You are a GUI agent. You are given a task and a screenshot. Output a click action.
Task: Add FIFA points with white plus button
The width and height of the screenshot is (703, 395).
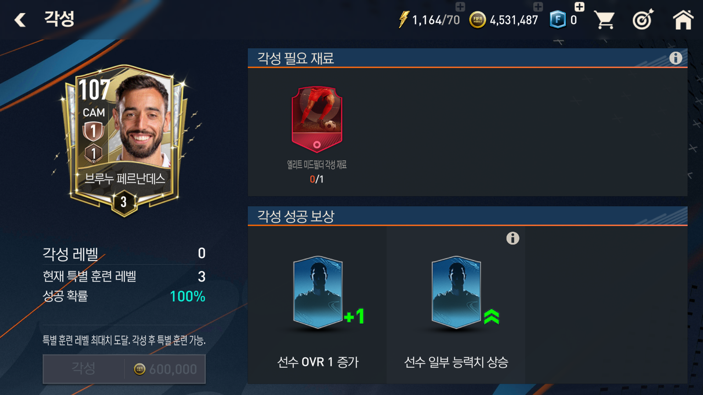pyautogui.click(x=580, y=7)
